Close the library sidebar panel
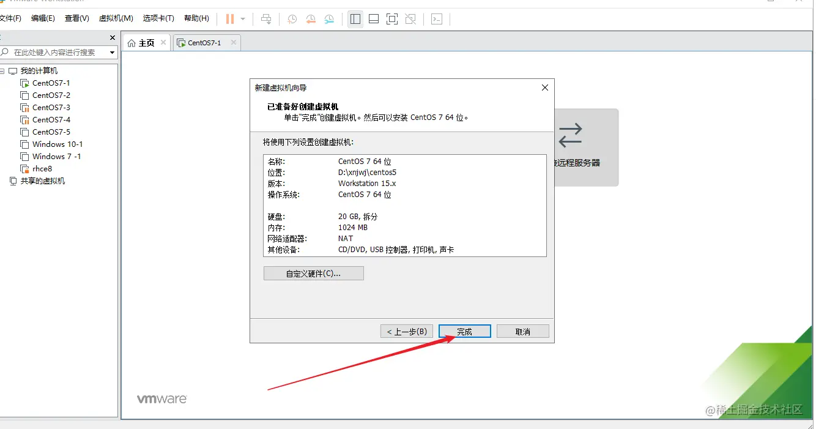816x429 pixels. [113, 38]
